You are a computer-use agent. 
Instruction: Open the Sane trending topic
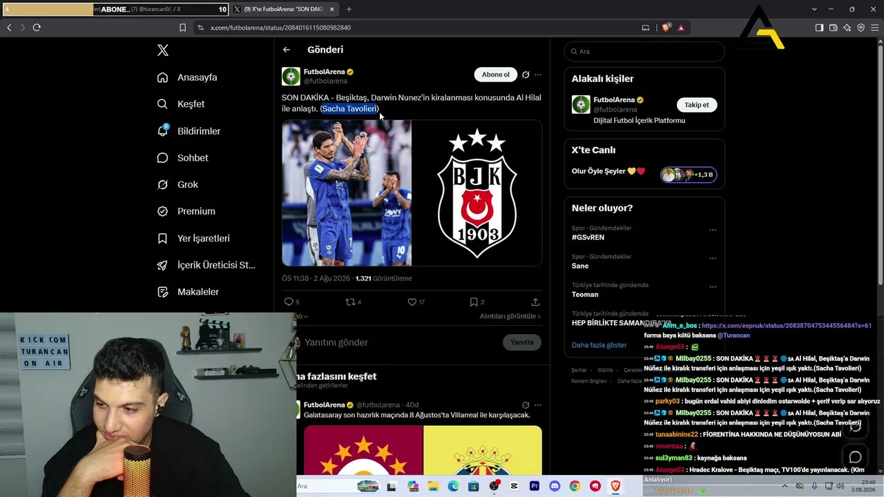tap(580, 266)
